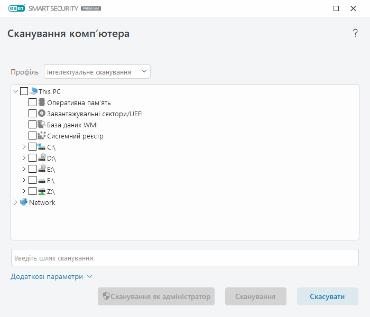Tick the D:\ drive checkbox
Screen dimensions: 370x317
[x=33, y=158]
